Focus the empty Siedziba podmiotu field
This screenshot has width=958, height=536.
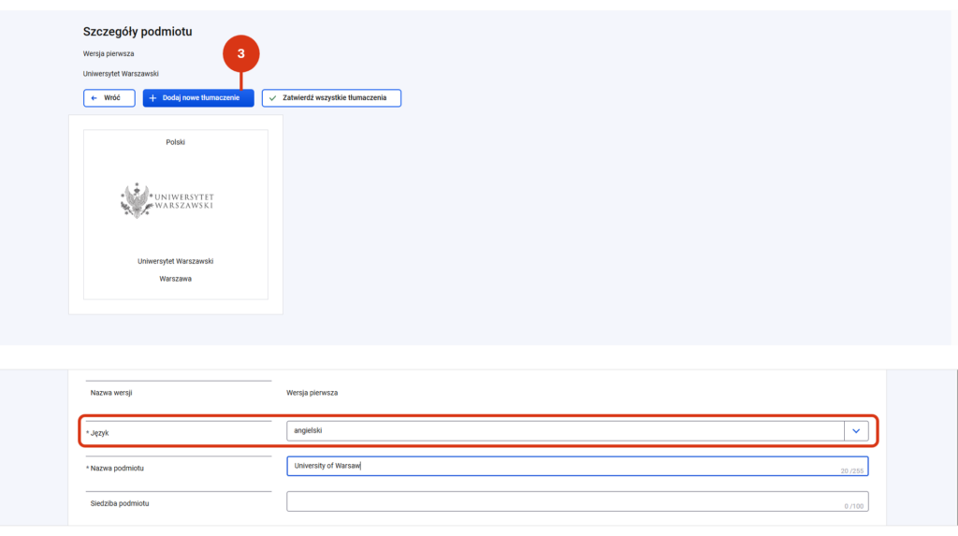click(577, 501)
